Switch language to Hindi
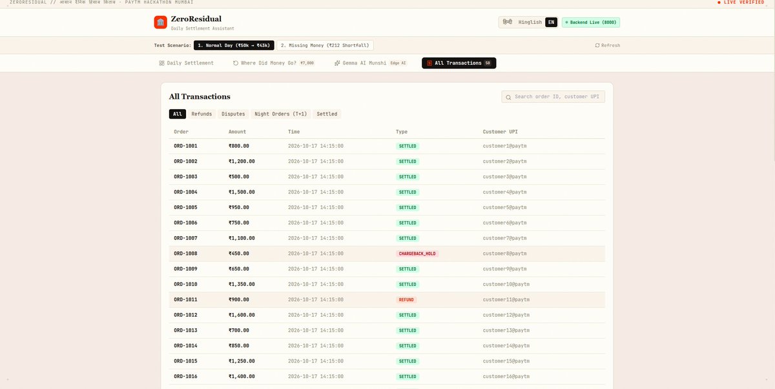Image resolution: width=775 pixels, height=389 pixels. point(507,22)
